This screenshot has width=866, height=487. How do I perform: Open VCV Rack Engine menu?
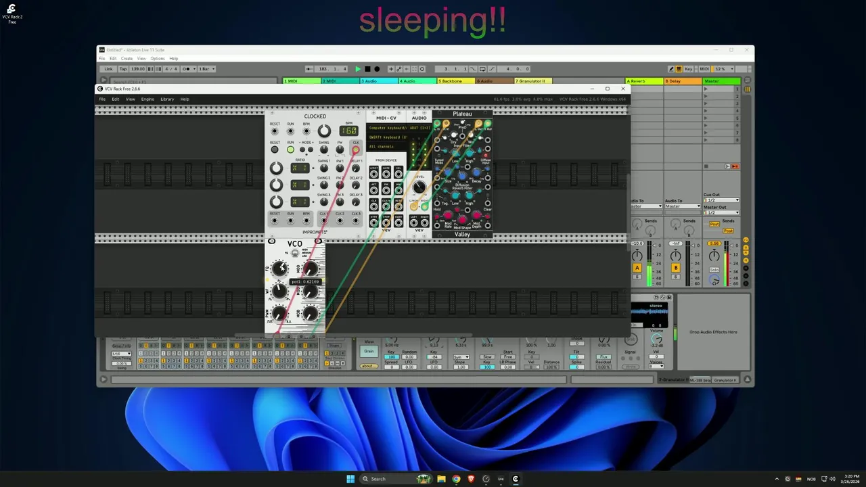(x=147, y=99)
